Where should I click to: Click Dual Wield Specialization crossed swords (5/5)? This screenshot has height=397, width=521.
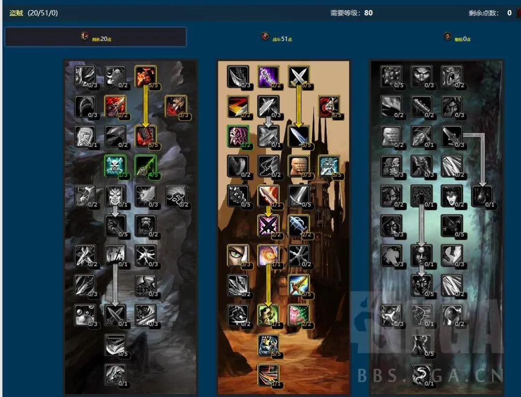pos(299,76)
